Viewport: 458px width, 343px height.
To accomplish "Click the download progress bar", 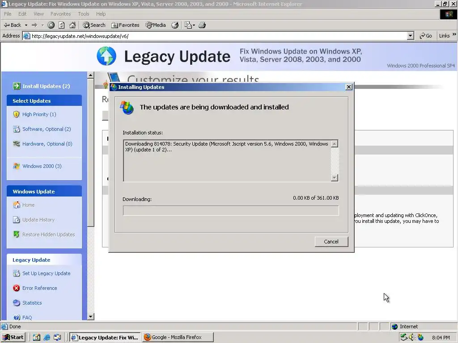I will tap(231, 210).
